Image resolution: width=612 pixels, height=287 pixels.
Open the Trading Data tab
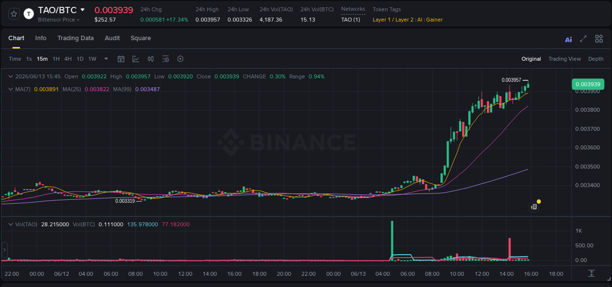pos(75,38)
